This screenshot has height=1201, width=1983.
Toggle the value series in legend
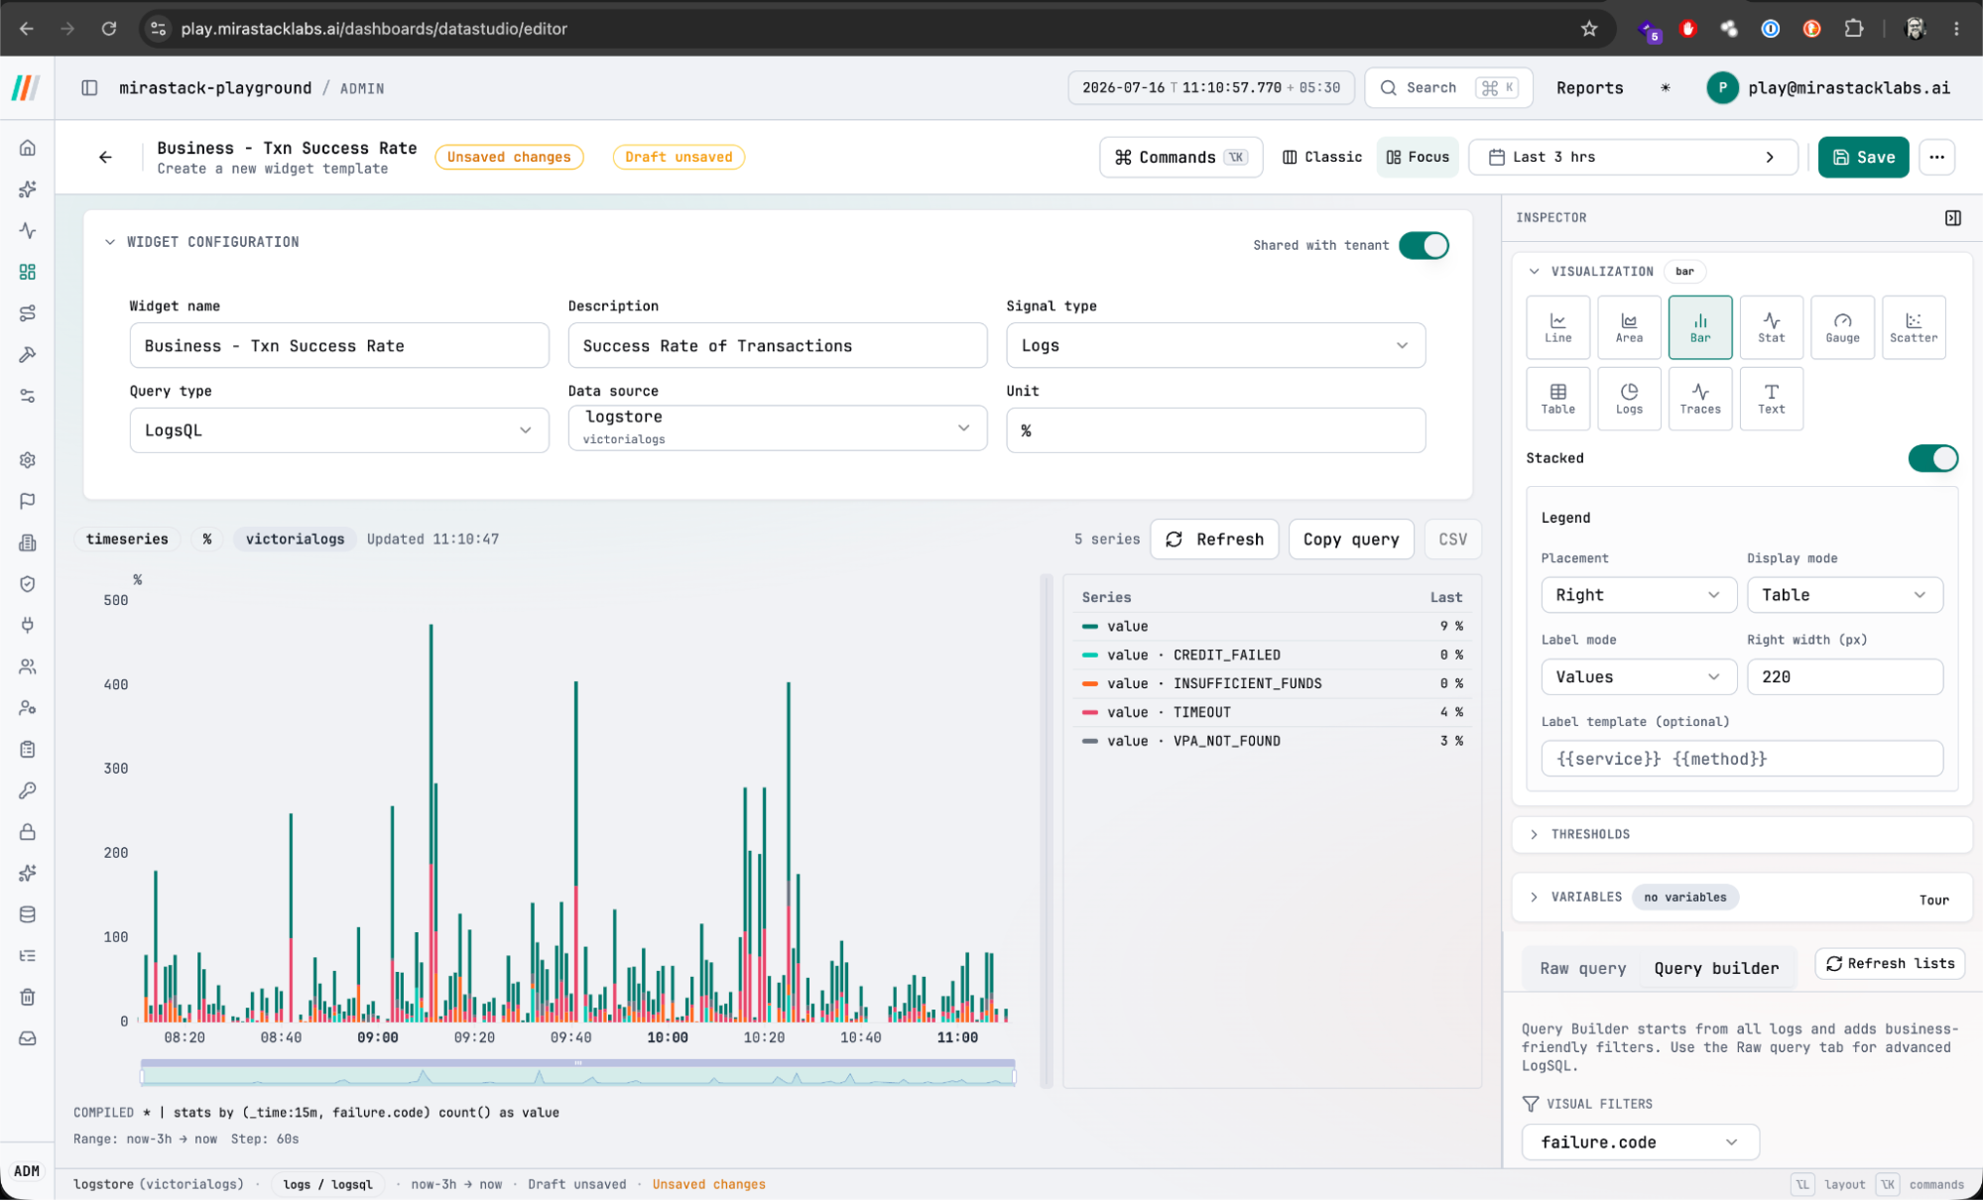click(x=1272, y=627)
